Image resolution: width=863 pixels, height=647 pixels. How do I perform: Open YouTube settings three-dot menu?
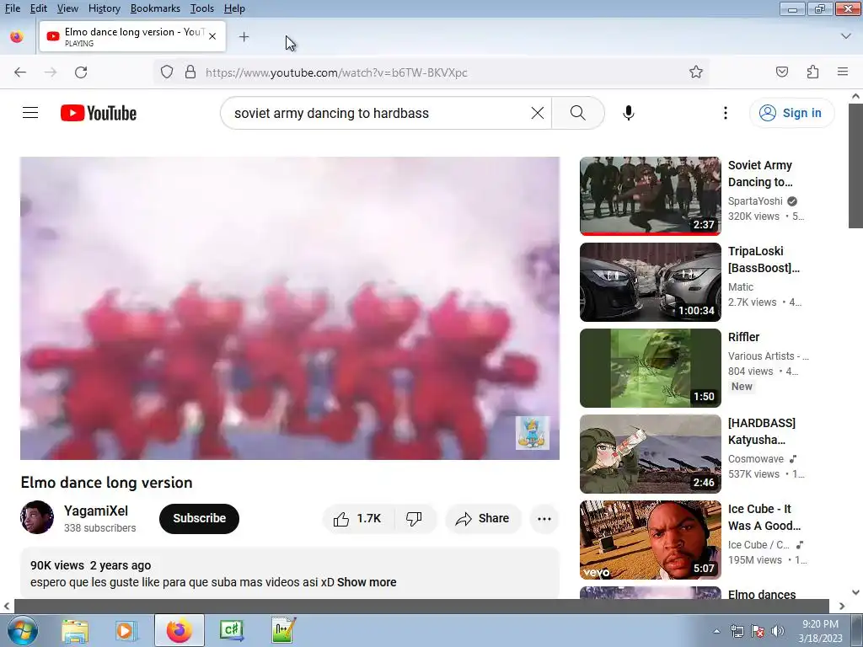coord(726,113)
